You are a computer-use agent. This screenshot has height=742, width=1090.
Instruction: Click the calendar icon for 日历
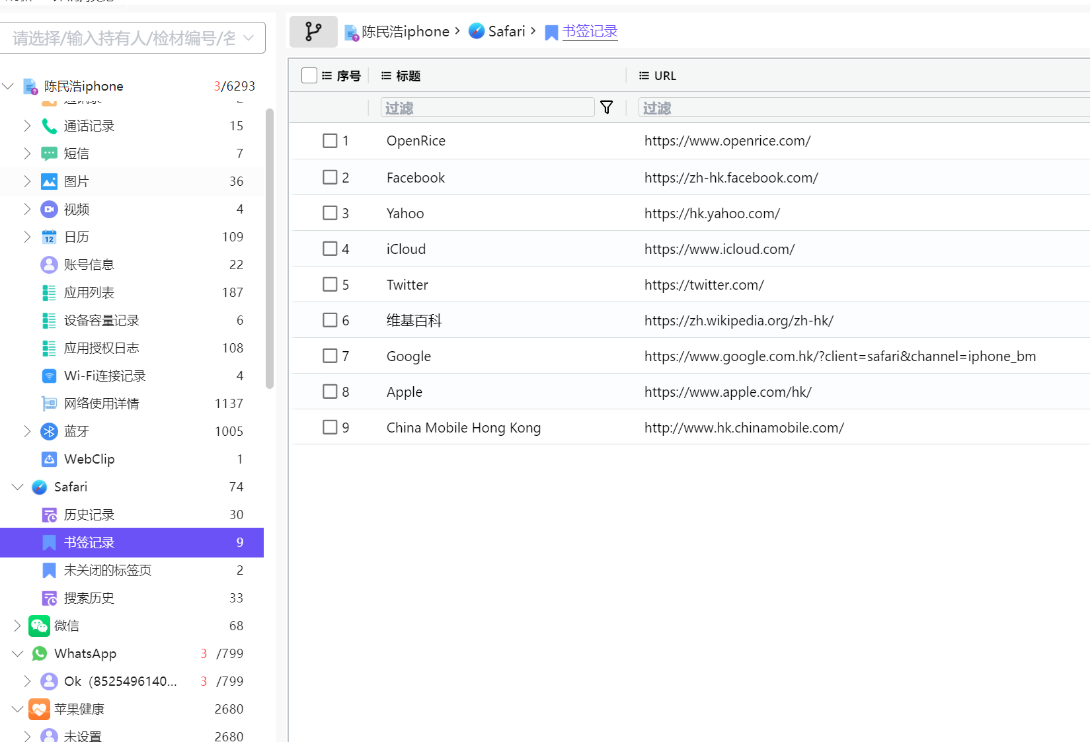tap(49, 237)
